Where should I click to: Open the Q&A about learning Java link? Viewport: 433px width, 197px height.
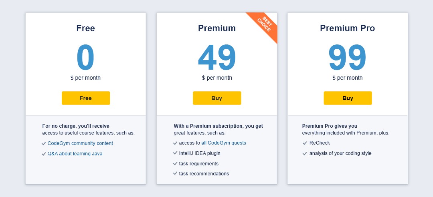click(75, 154)
